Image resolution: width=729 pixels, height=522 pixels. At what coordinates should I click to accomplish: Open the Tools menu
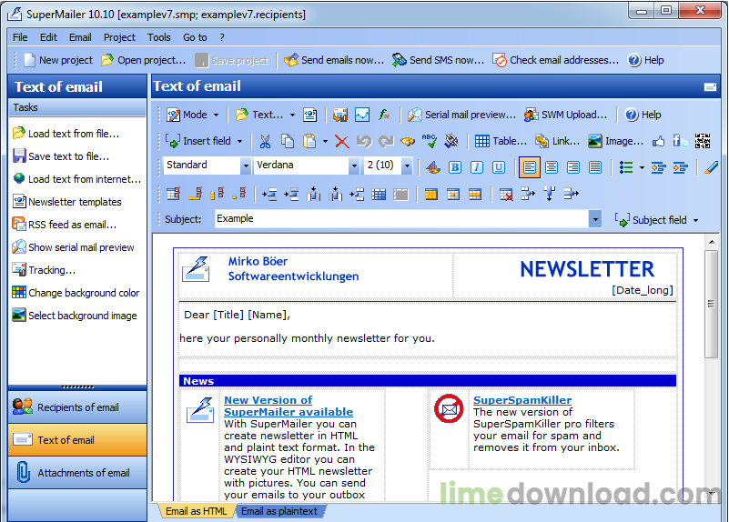click(x=159, y=37)
